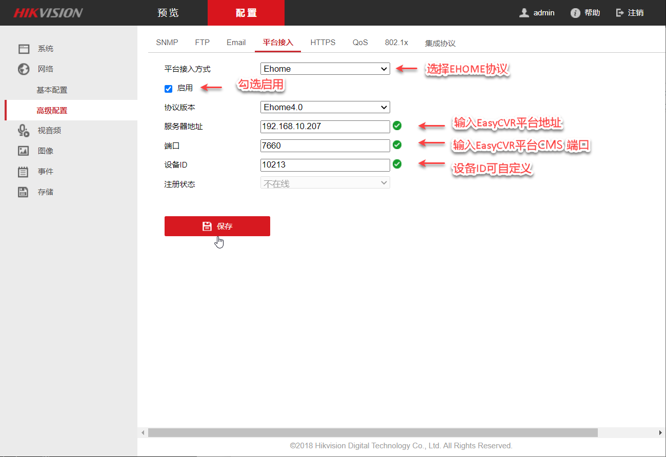
Task: Click the Hikvision logo
Action: point(48,13)
